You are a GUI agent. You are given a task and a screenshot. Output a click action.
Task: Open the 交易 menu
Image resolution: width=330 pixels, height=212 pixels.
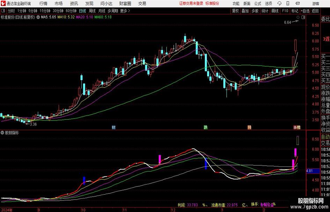point(142,3)
